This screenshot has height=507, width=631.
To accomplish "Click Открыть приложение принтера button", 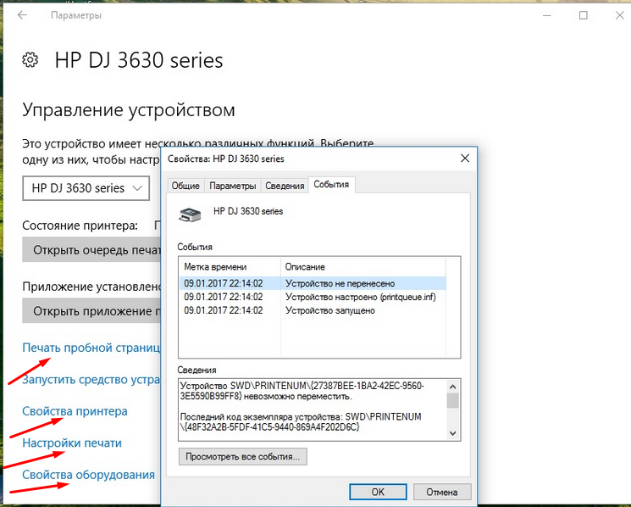I will tap(91, 311).
